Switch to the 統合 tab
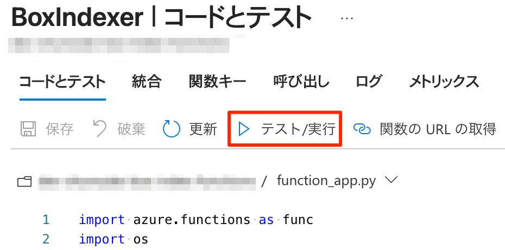This screenshot has width=505, height=250. [x=147, y=82]
